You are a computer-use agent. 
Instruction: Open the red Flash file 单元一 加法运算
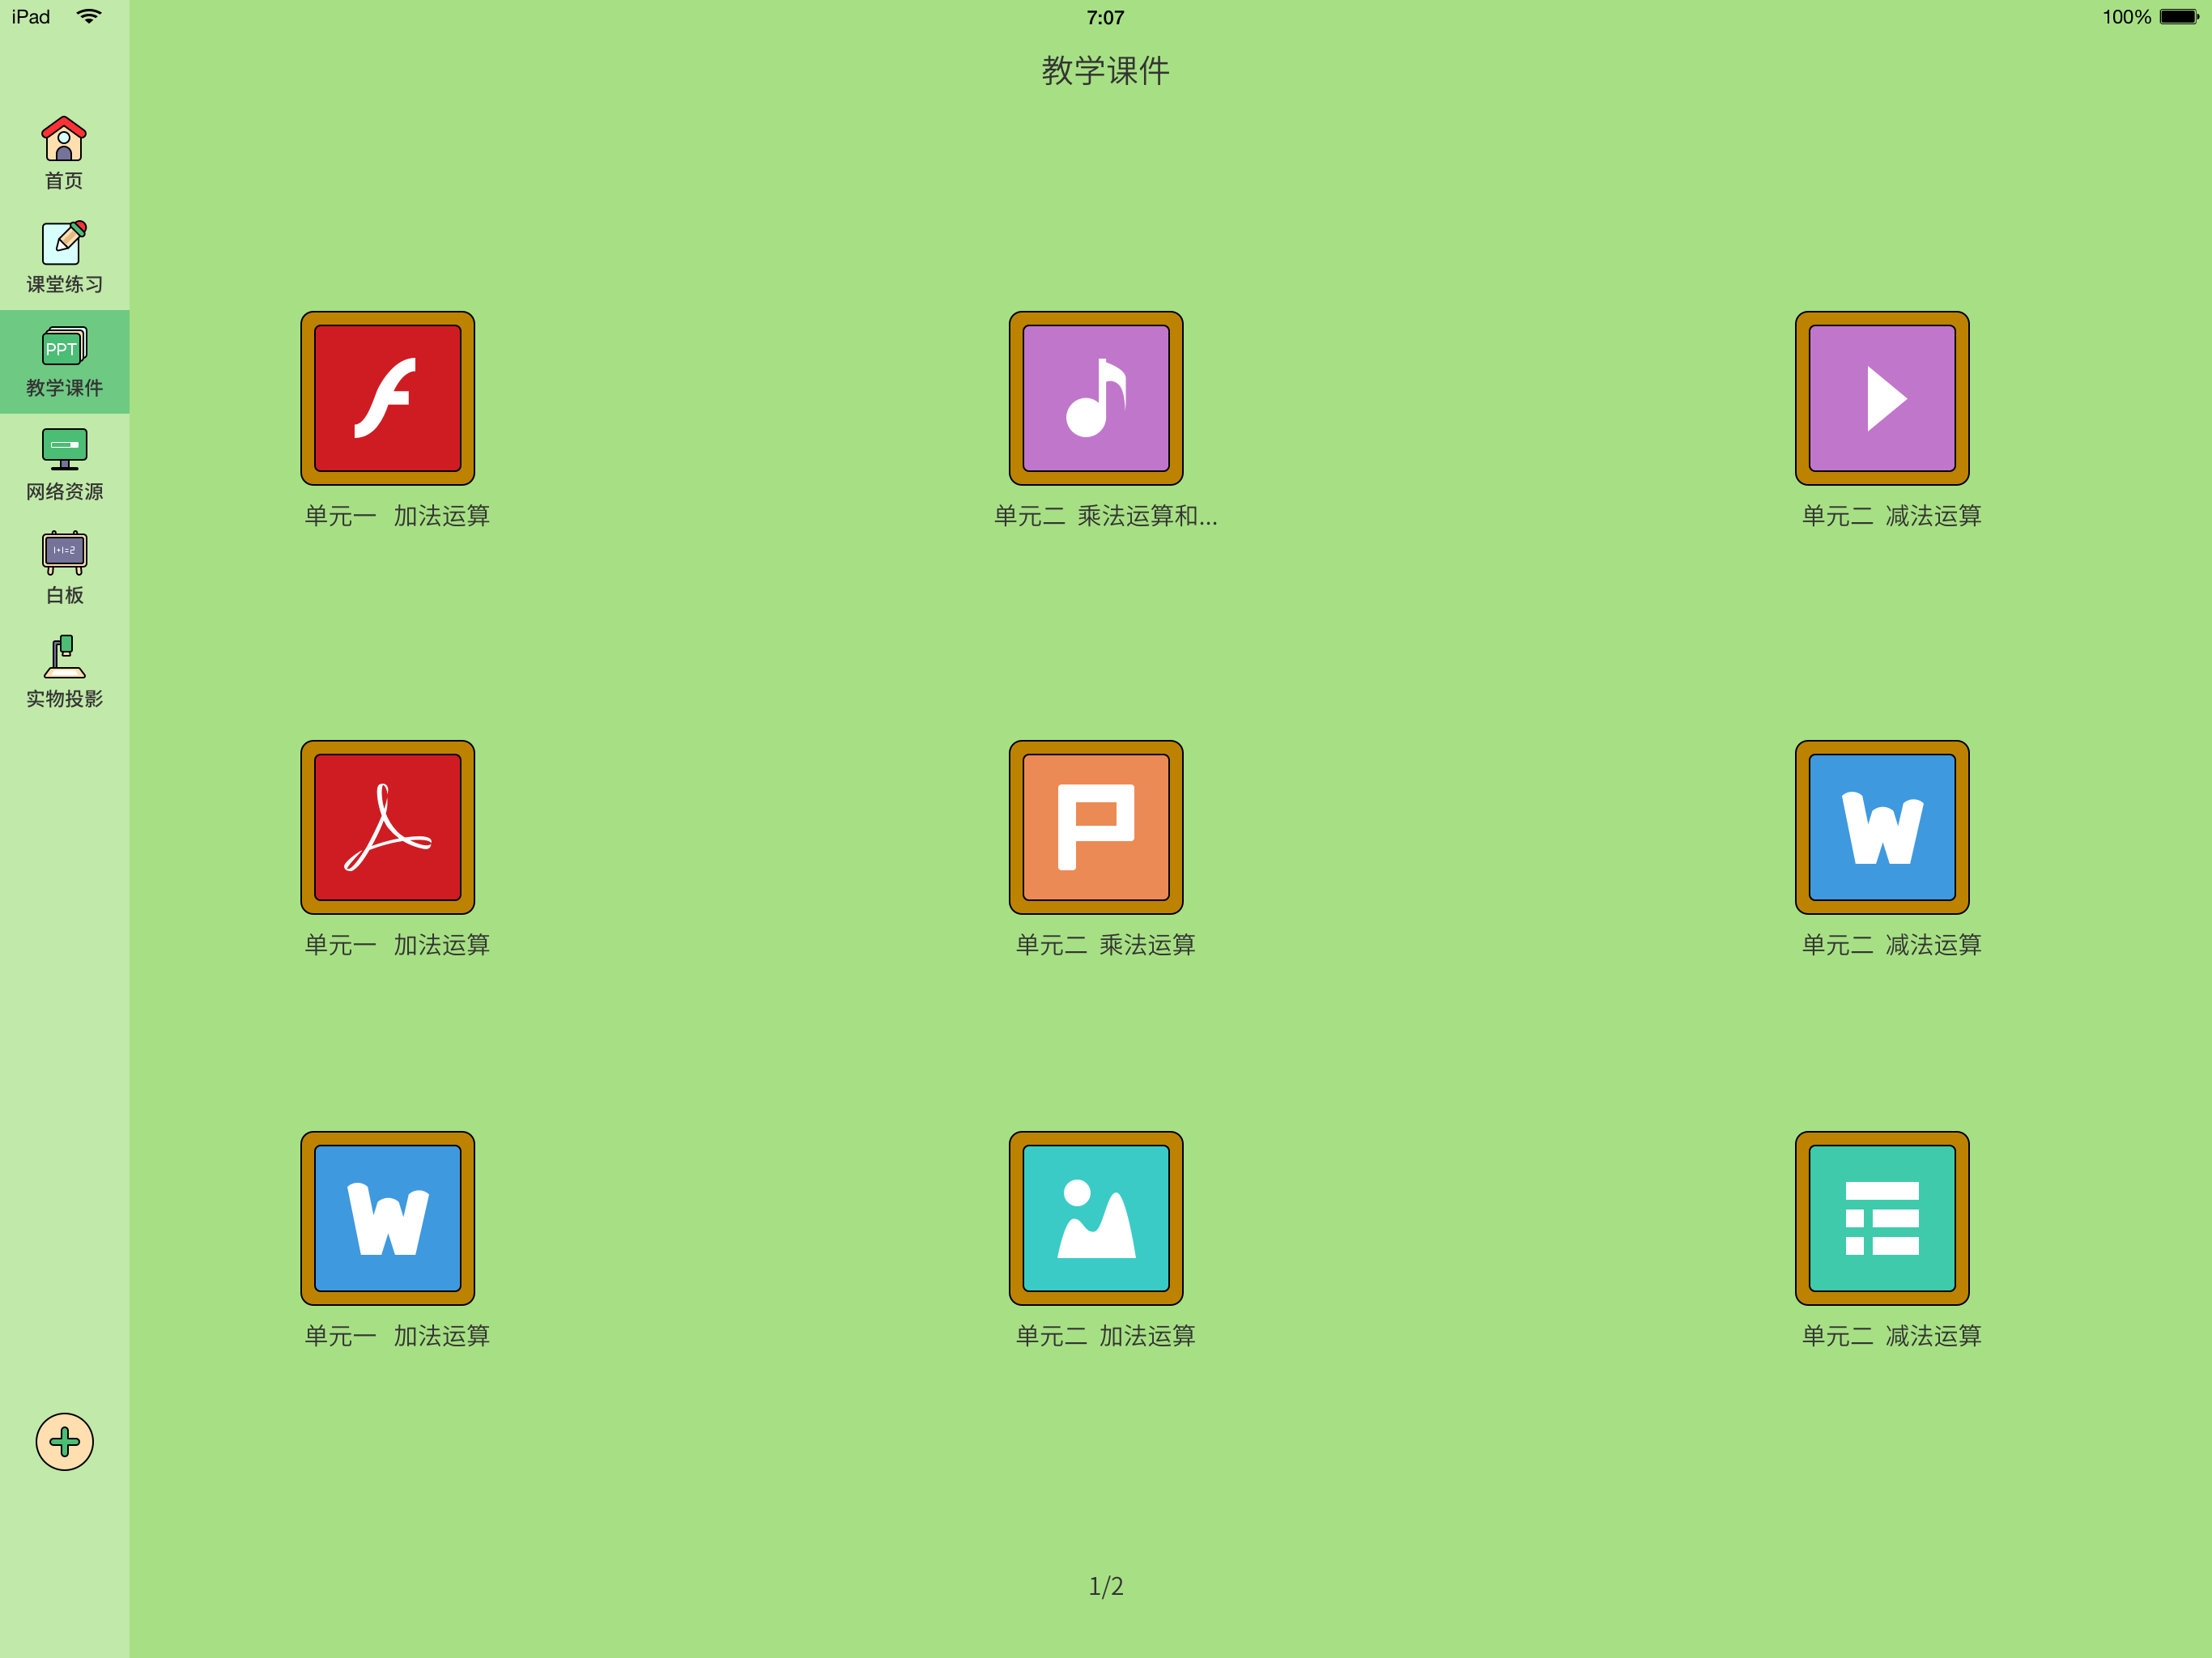point(388,398)
